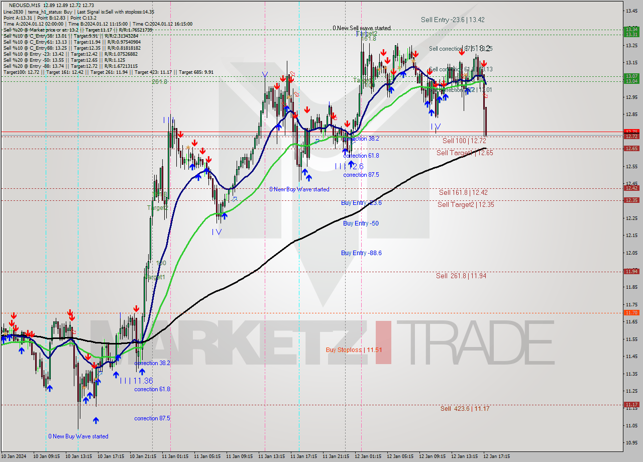Image resolution: width=643 pixels, height=462 pixels.
Task: Click the 13.34 green price axis tag
Action: 631,29
